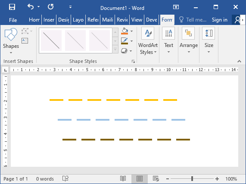The height and width of the screenshot is (184, 246).
Task: Click Shape Outline pen icon
Action: [x=125, y=41]
